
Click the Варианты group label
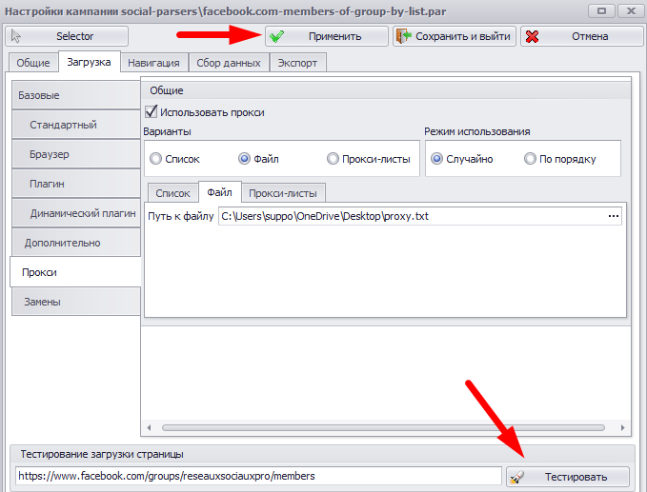click(167, 131)
